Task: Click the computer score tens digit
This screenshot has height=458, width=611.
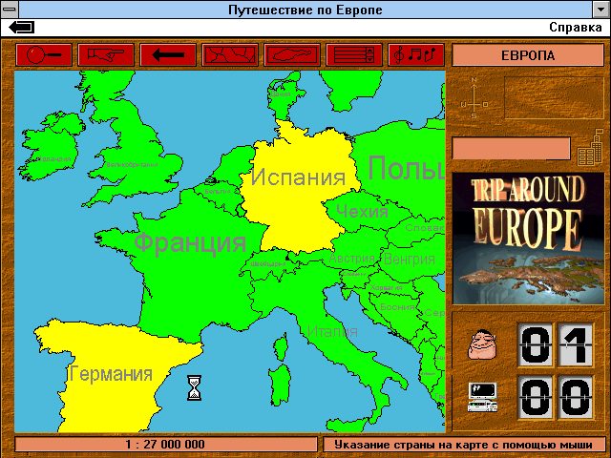Action: coord(535,397)
